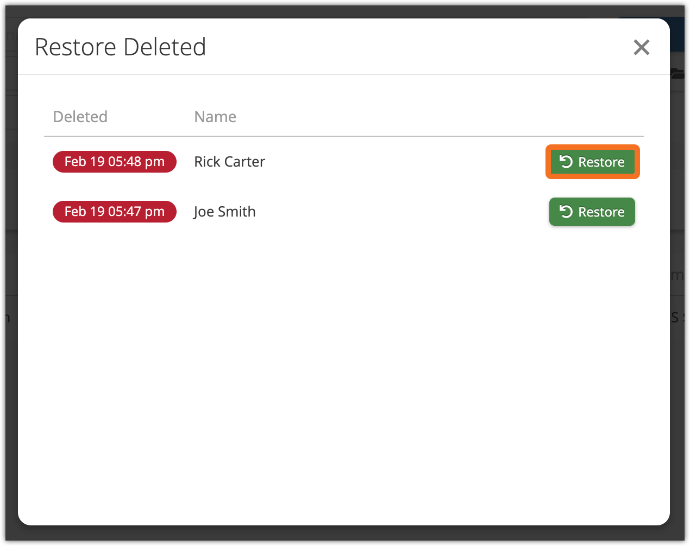Click the blank space between Joe Smith and Restore

[402, 212]
